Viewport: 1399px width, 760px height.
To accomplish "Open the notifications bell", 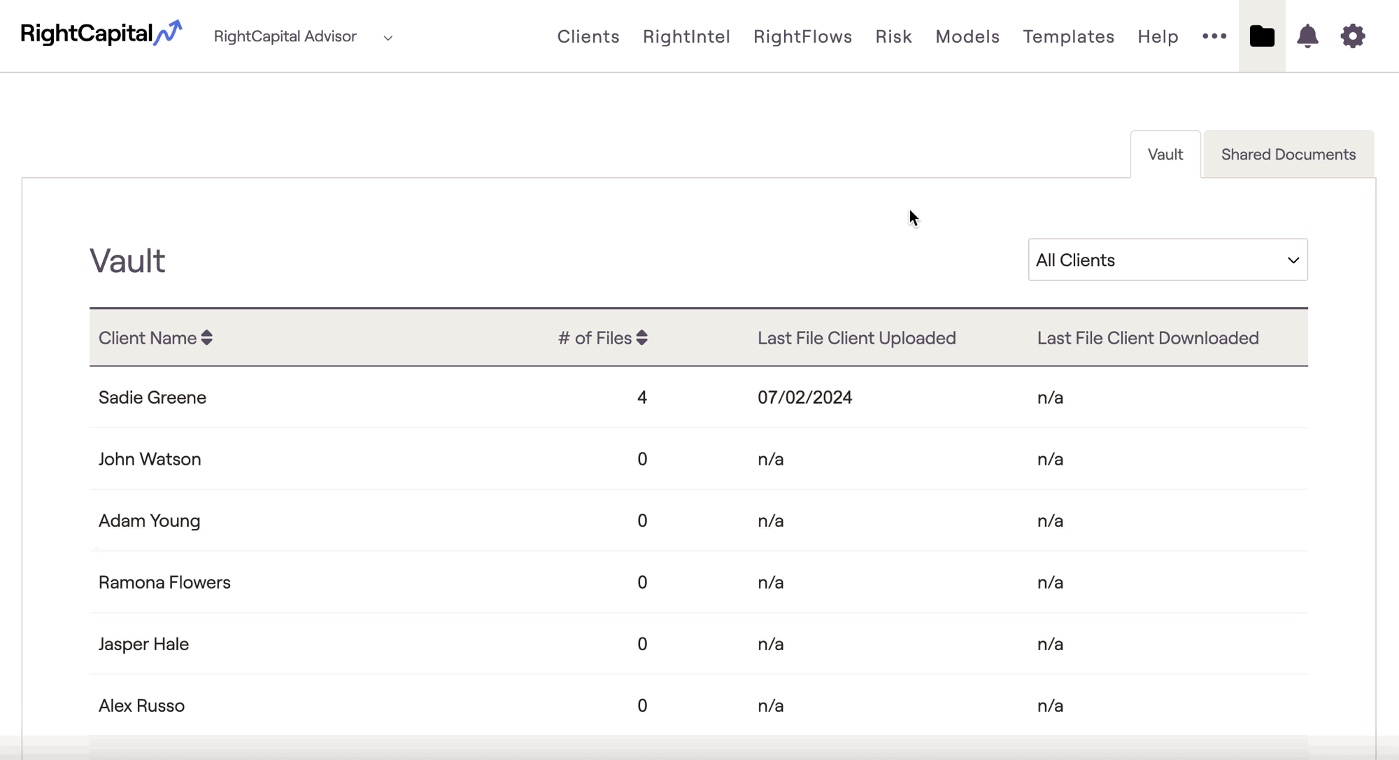I will coord(1307,36).
